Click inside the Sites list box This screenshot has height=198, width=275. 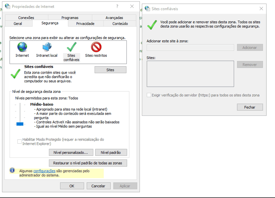click(190, 74)
